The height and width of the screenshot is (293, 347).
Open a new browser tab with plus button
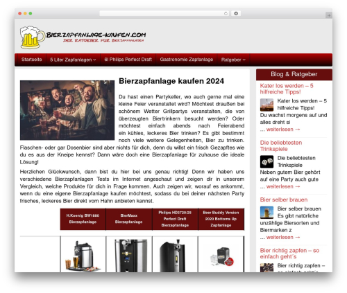tap(329, 15)
